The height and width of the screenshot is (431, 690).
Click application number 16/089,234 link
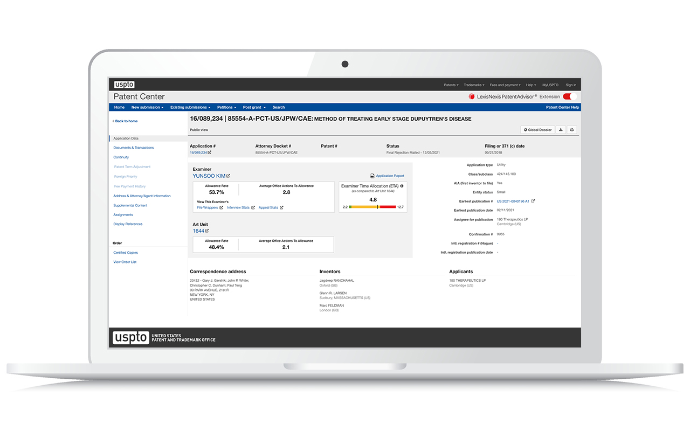199,152
